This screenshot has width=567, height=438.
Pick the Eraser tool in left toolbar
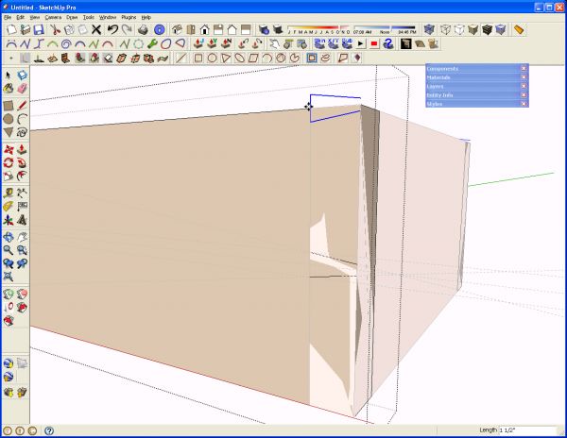[22, 89]
